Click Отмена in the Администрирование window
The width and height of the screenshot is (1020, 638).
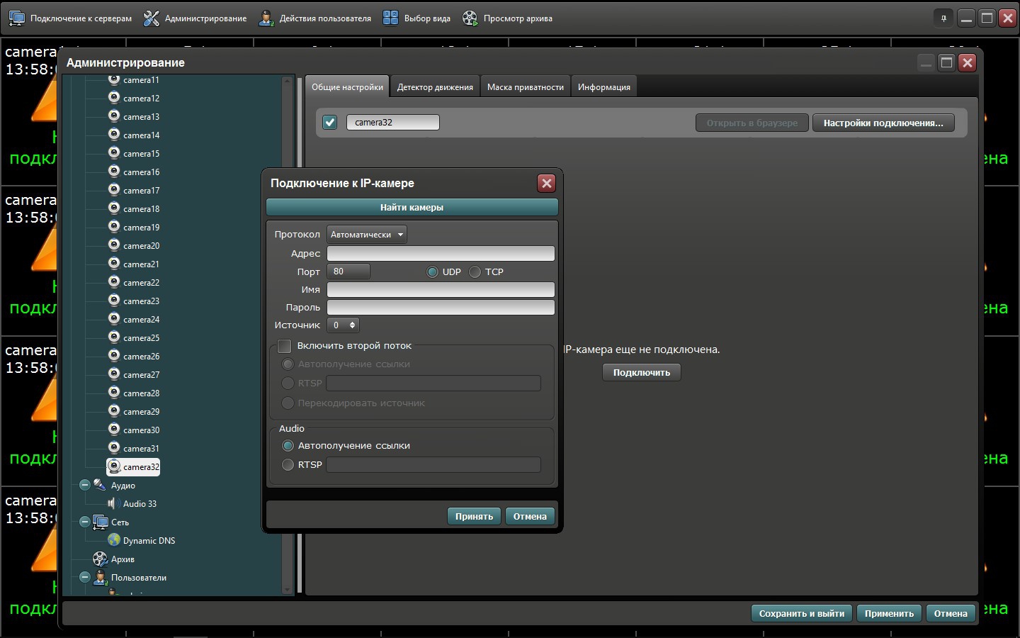click(x=951, y=613)
